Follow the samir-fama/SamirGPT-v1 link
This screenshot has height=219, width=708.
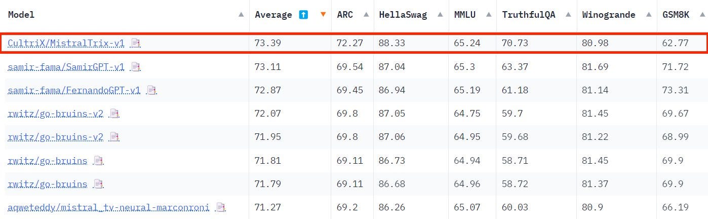pyautogui.click(x=66, y=67)
